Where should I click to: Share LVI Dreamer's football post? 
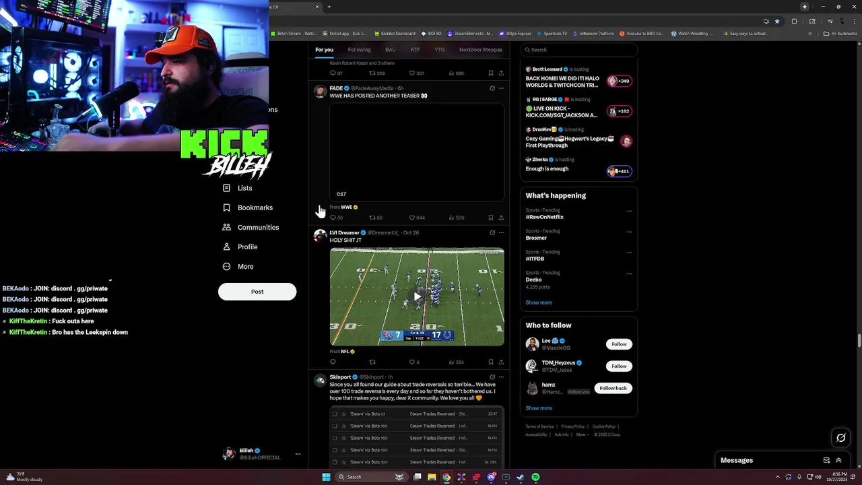[501, 362]
